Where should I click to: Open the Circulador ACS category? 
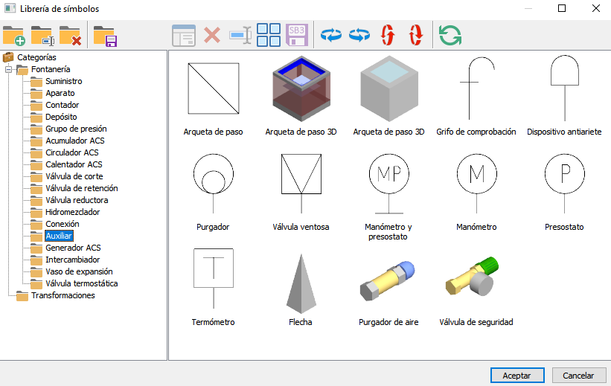click(72, 152)
